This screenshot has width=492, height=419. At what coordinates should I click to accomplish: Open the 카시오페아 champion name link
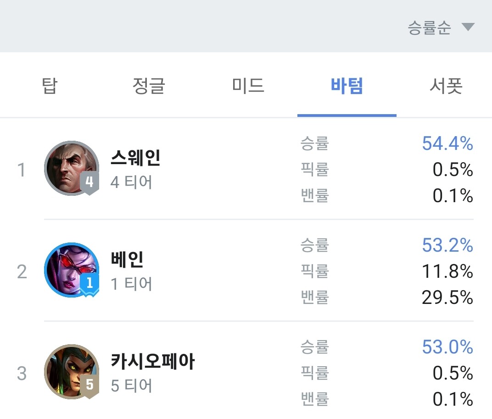pyautogui.click(x=152, y=361)
